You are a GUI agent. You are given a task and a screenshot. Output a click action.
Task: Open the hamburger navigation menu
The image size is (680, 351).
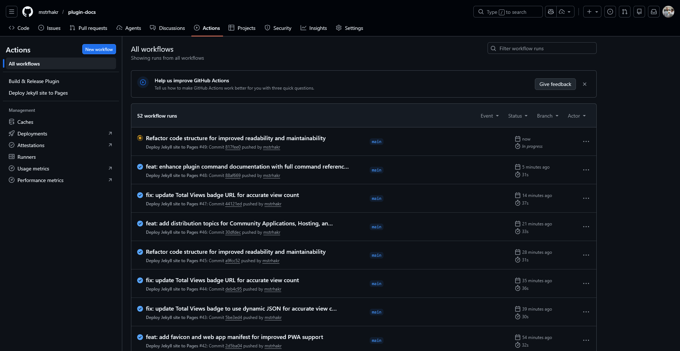pos(11,11)
